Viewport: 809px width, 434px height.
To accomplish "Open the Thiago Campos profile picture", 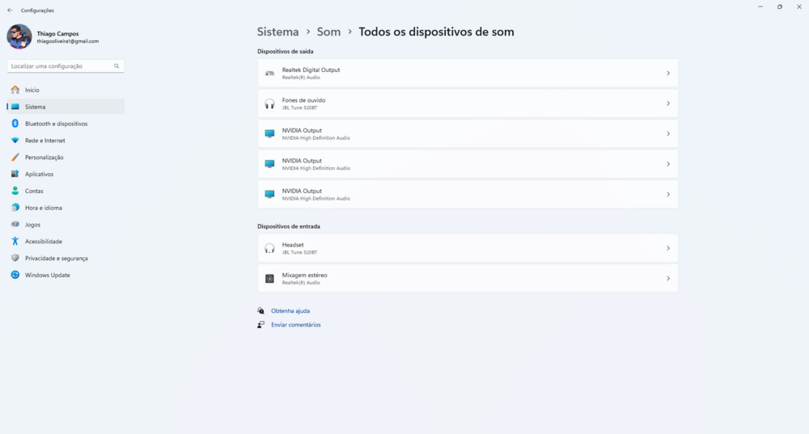I will click(x=19, y=36).
